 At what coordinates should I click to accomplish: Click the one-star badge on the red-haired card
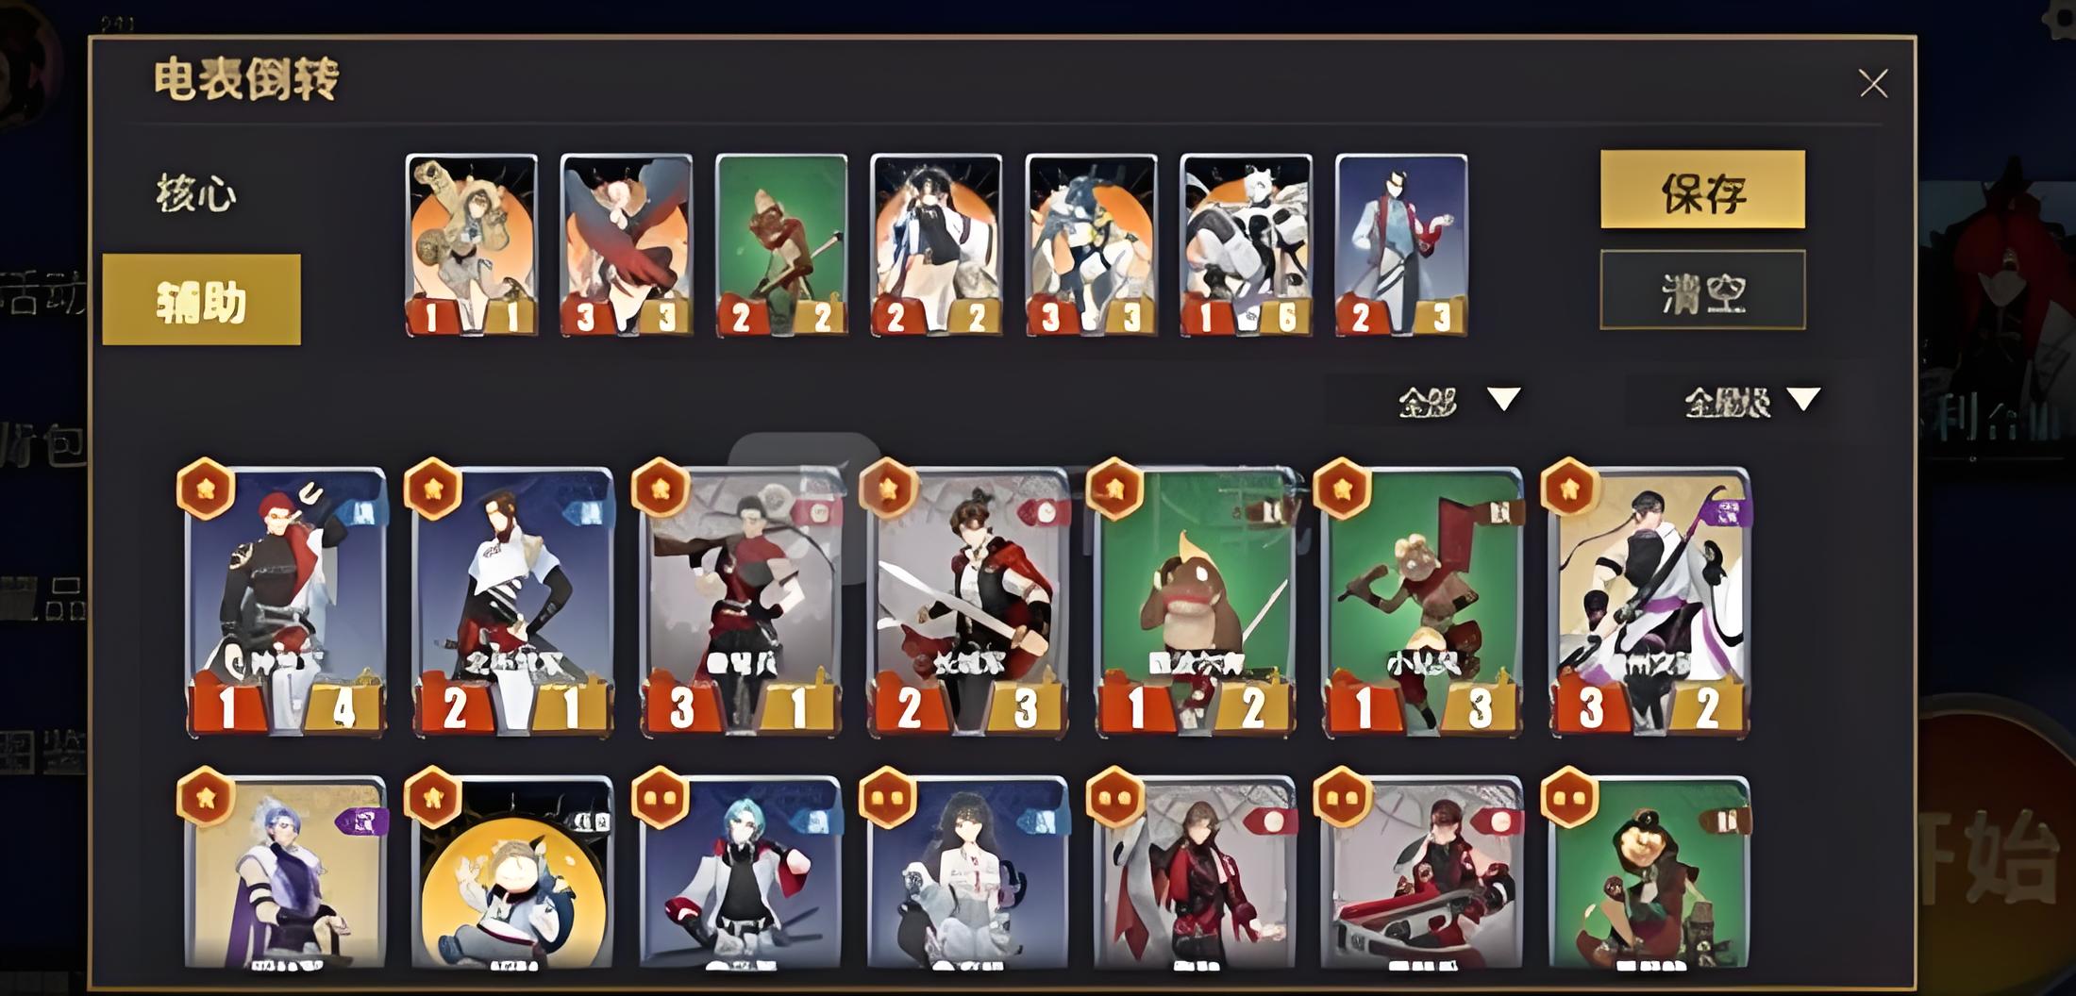[207, 489]
